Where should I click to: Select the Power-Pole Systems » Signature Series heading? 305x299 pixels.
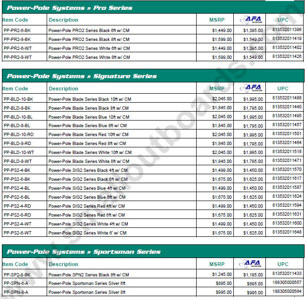coord(82,76)
